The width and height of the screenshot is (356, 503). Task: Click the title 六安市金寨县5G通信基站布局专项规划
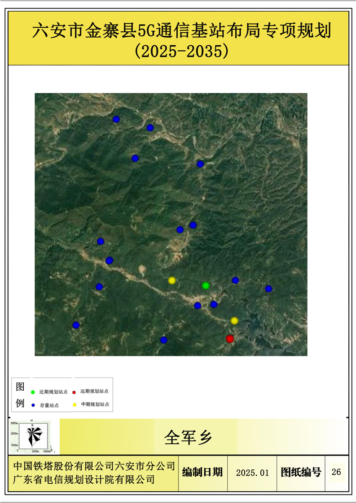click(x=181, y=31)
